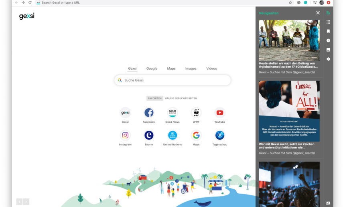This screenshot has height=207, width=345.
Task: Open the WWF panda shortcut
Action: (196, 113)
